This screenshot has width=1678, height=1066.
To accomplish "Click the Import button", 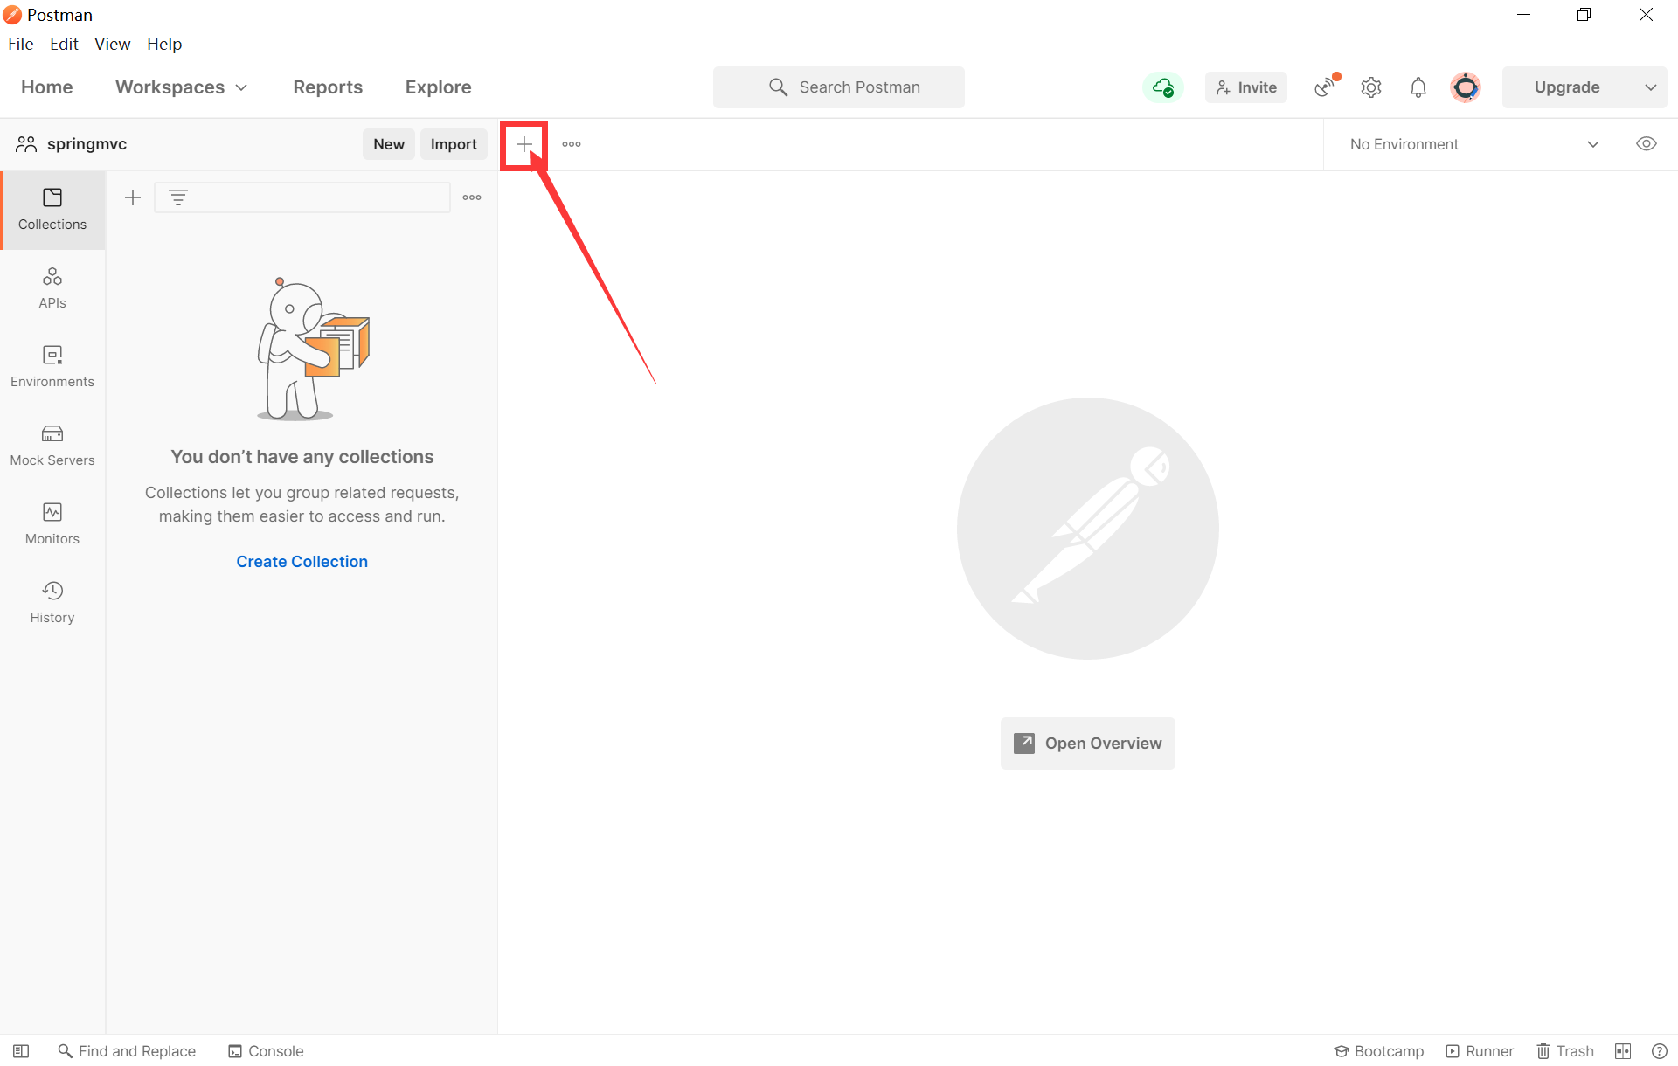I will [454, 144].
